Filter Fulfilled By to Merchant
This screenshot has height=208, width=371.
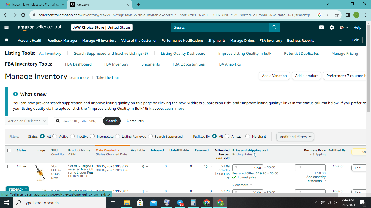pos(248,136)
